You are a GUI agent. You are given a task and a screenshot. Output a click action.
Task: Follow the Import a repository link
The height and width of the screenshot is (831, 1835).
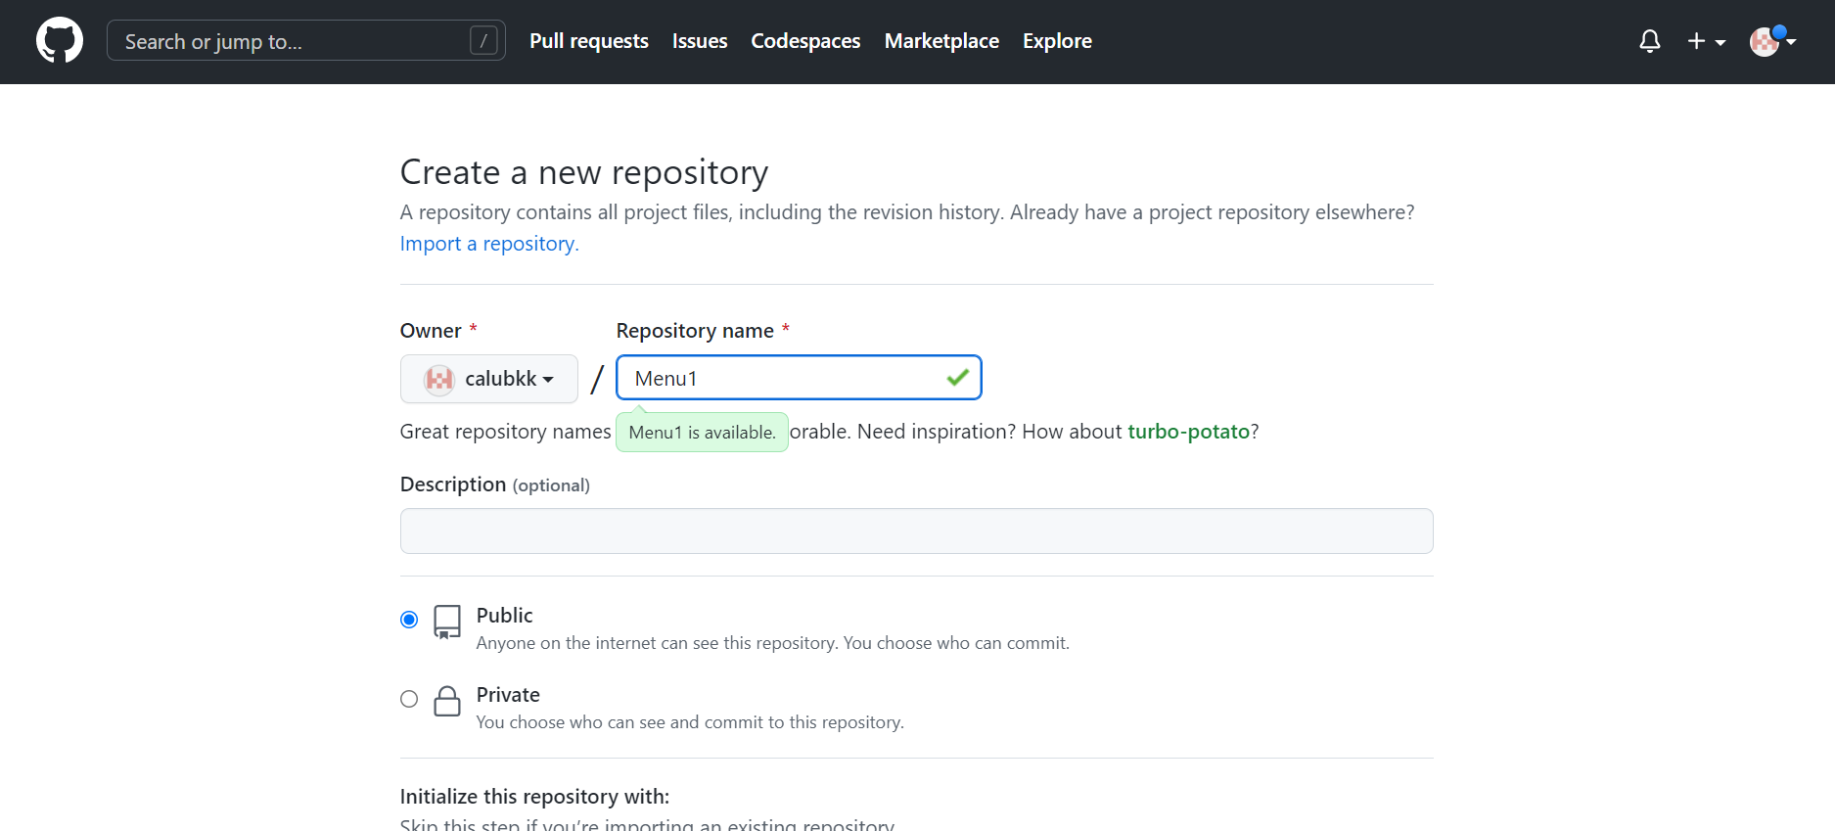[x=489, y=244]
